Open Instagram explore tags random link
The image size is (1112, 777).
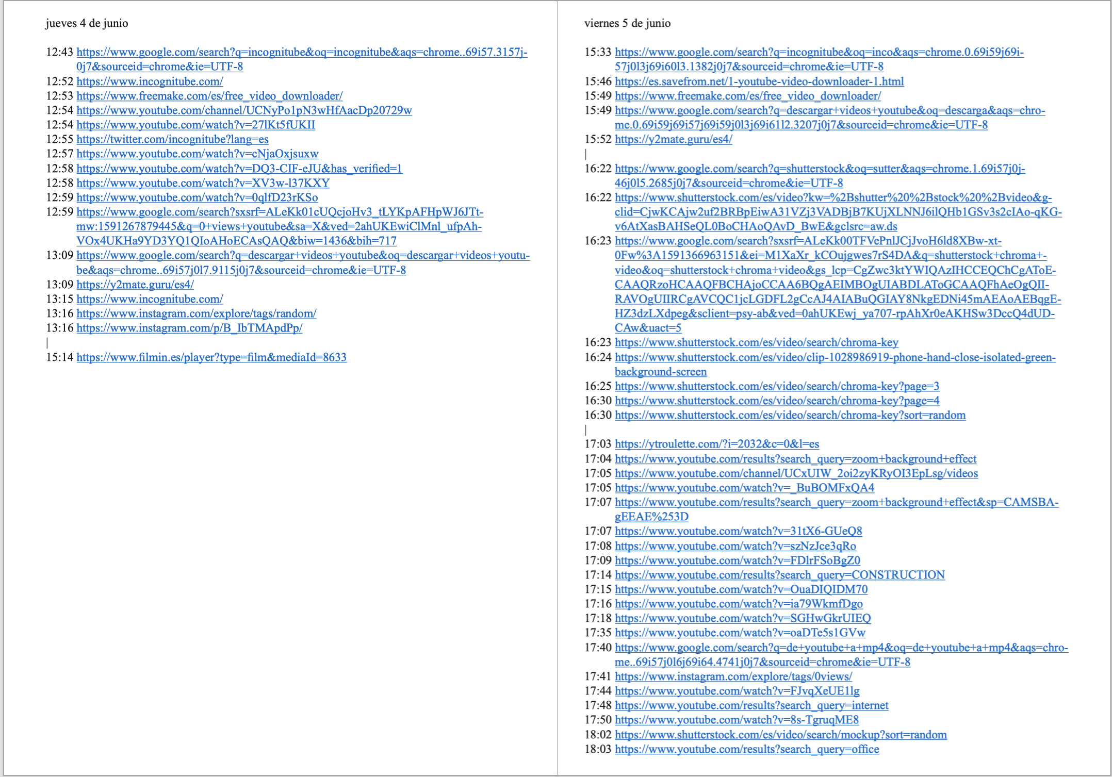[197, 313]
